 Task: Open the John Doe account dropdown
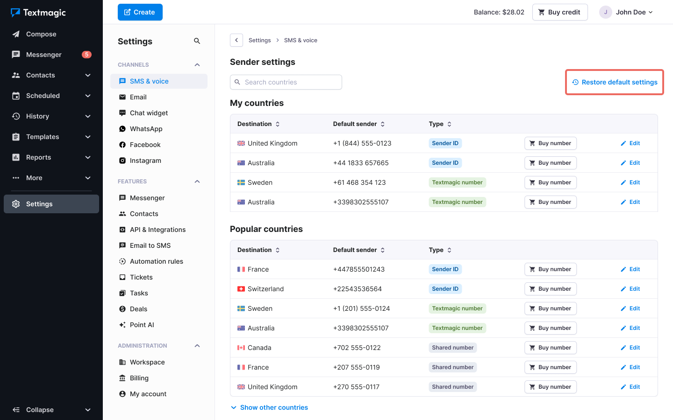tap(626, 12)
